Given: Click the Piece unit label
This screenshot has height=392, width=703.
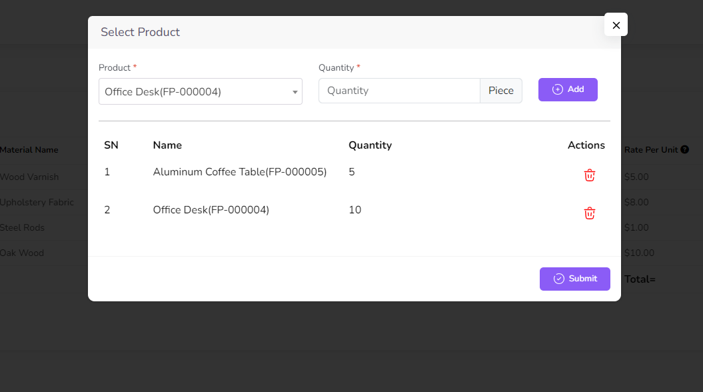Looking at the screenshot, I should pyautogui.click(x=500, y=91).
